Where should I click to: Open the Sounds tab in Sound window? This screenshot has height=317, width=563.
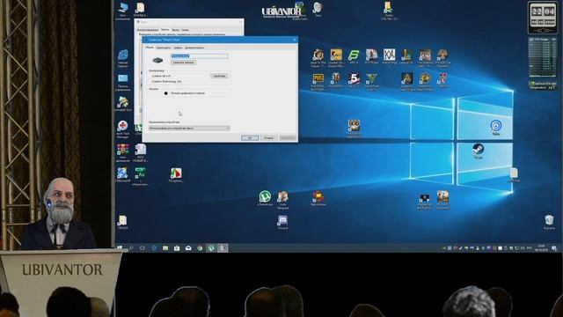pyautogui.click(x=176, y=30)
